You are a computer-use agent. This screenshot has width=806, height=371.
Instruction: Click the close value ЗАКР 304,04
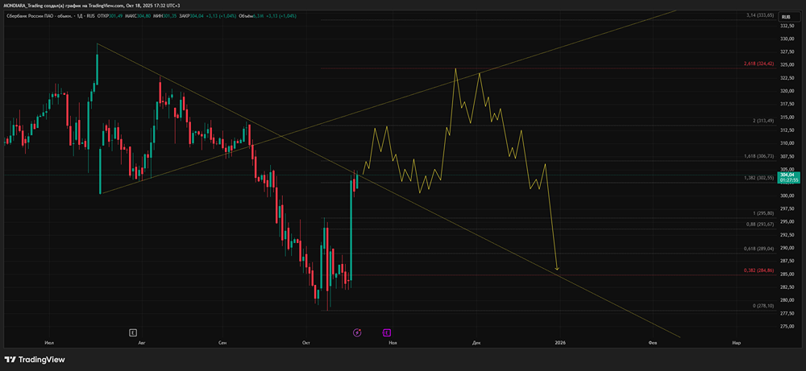[x=191, y=16]
